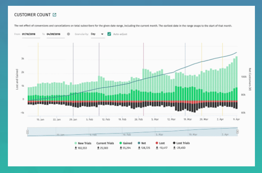The image size is (262, 173).
Task: Toggle the Auto-adjust checkbox
Action: tap(109, 34)
